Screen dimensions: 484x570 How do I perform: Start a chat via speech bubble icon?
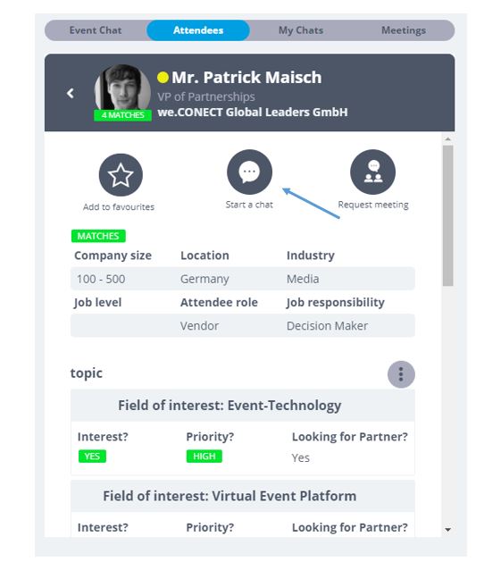tap(249, 172)
